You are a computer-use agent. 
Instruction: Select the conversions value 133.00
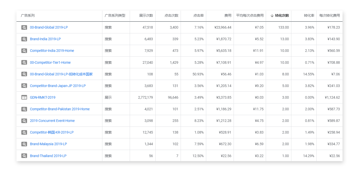coord(283,27)
